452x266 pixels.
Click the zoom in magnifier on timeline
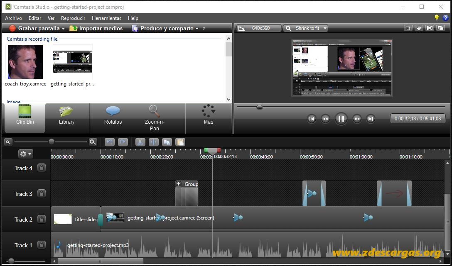(x=93, y=142)
